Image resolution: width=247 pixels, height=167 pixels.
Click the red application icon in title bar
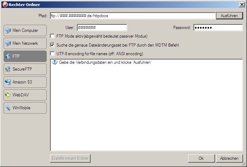[5, 5]
